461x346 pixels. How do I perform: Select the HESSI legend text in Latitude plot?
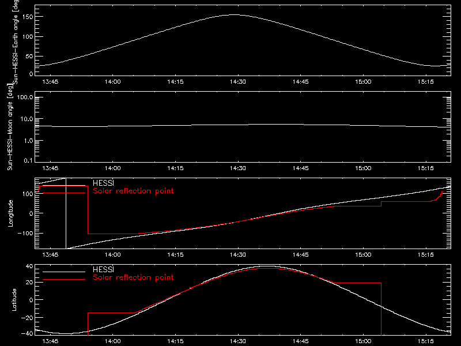tap(103, 269)
